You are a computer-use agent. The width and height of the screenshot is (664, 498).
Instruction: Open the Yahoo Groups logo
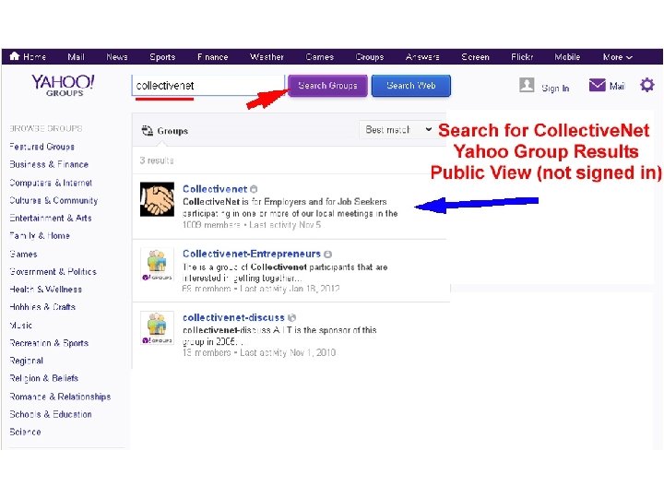(x=63, y=85)
